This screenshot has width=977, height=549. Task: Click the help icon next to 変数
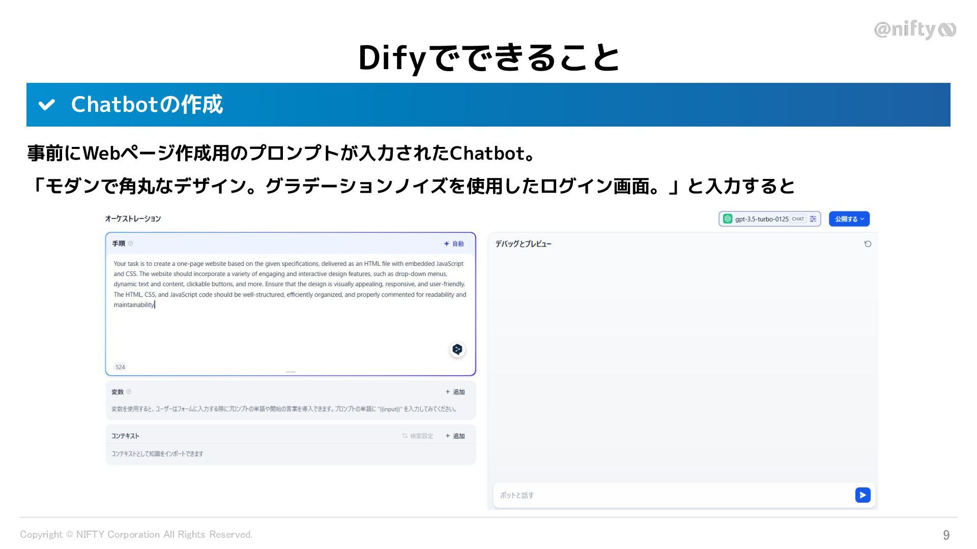(x=129, y=392)
